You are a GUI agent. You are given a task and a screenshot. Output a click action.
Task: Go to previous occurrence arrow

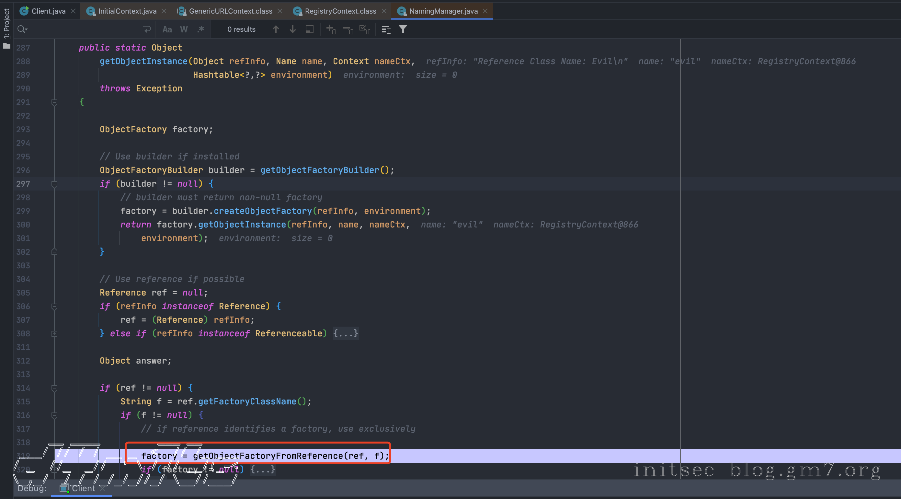(276, 29)
